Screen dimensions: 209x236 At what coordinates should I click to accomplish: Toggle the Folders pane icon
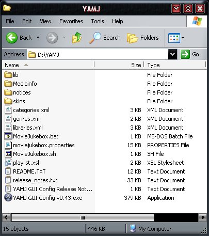point(132,38)
